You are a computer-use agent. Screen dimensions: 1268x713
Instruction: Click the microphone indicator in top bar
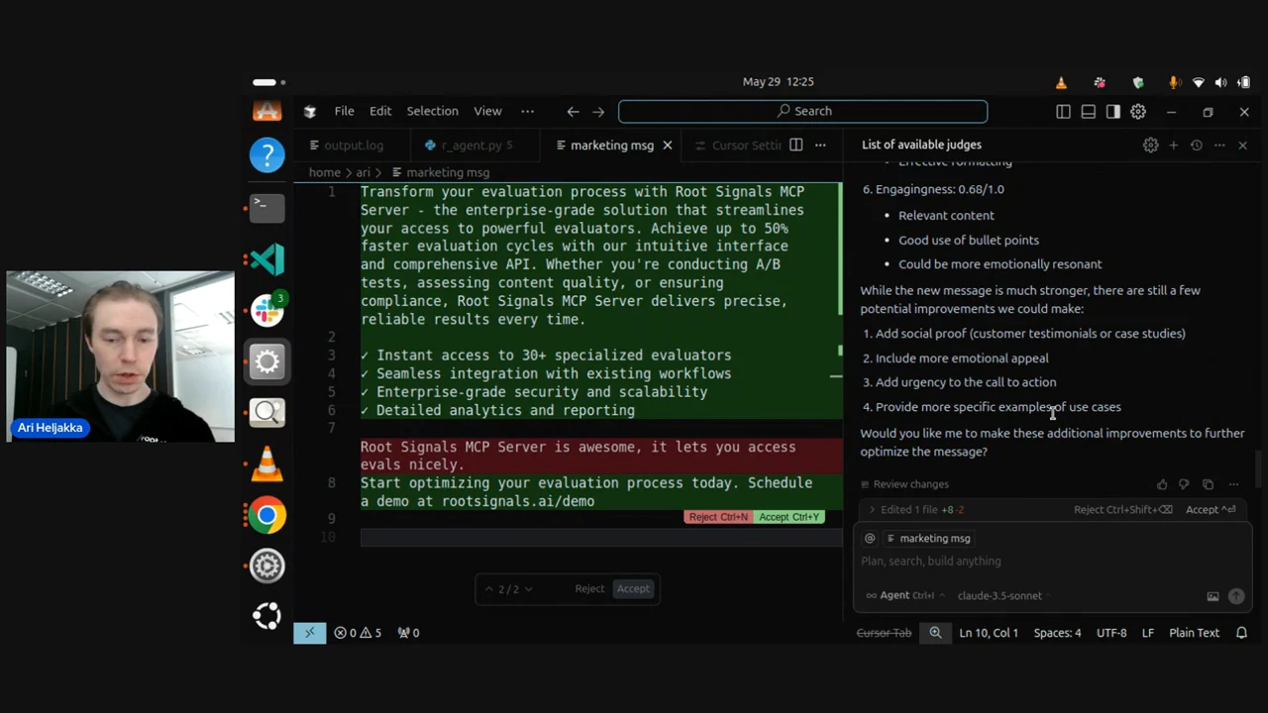pos(1174,82)
